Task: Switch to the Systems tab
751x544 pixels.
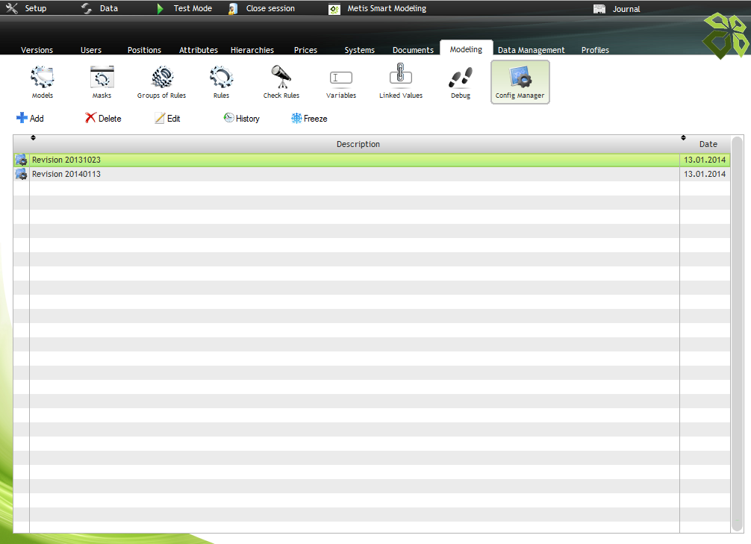Action: [360, 50]
